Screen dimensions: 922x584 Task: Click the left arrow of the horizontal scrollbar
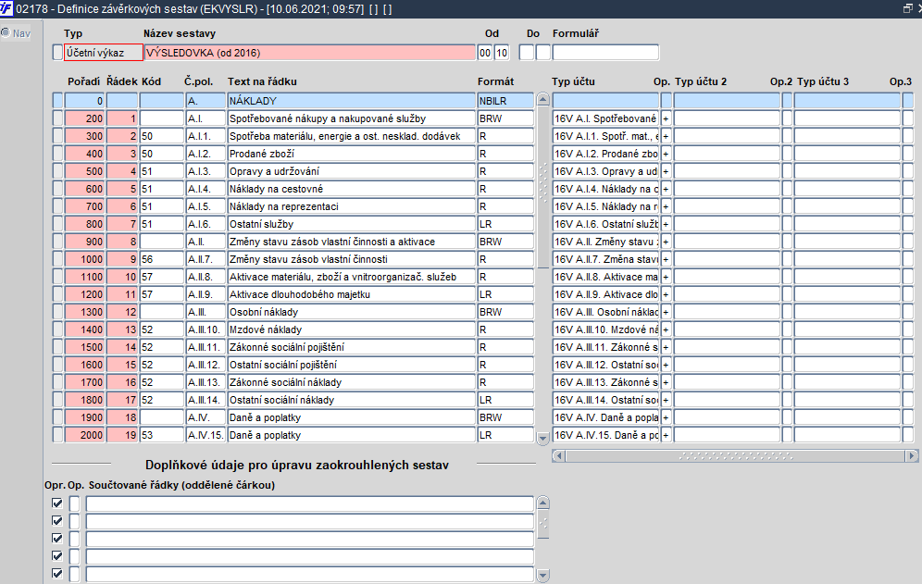pos(558,455)
